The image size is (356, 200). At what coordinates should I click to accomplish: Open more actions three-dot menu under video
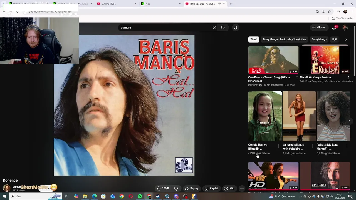(242, 188)
